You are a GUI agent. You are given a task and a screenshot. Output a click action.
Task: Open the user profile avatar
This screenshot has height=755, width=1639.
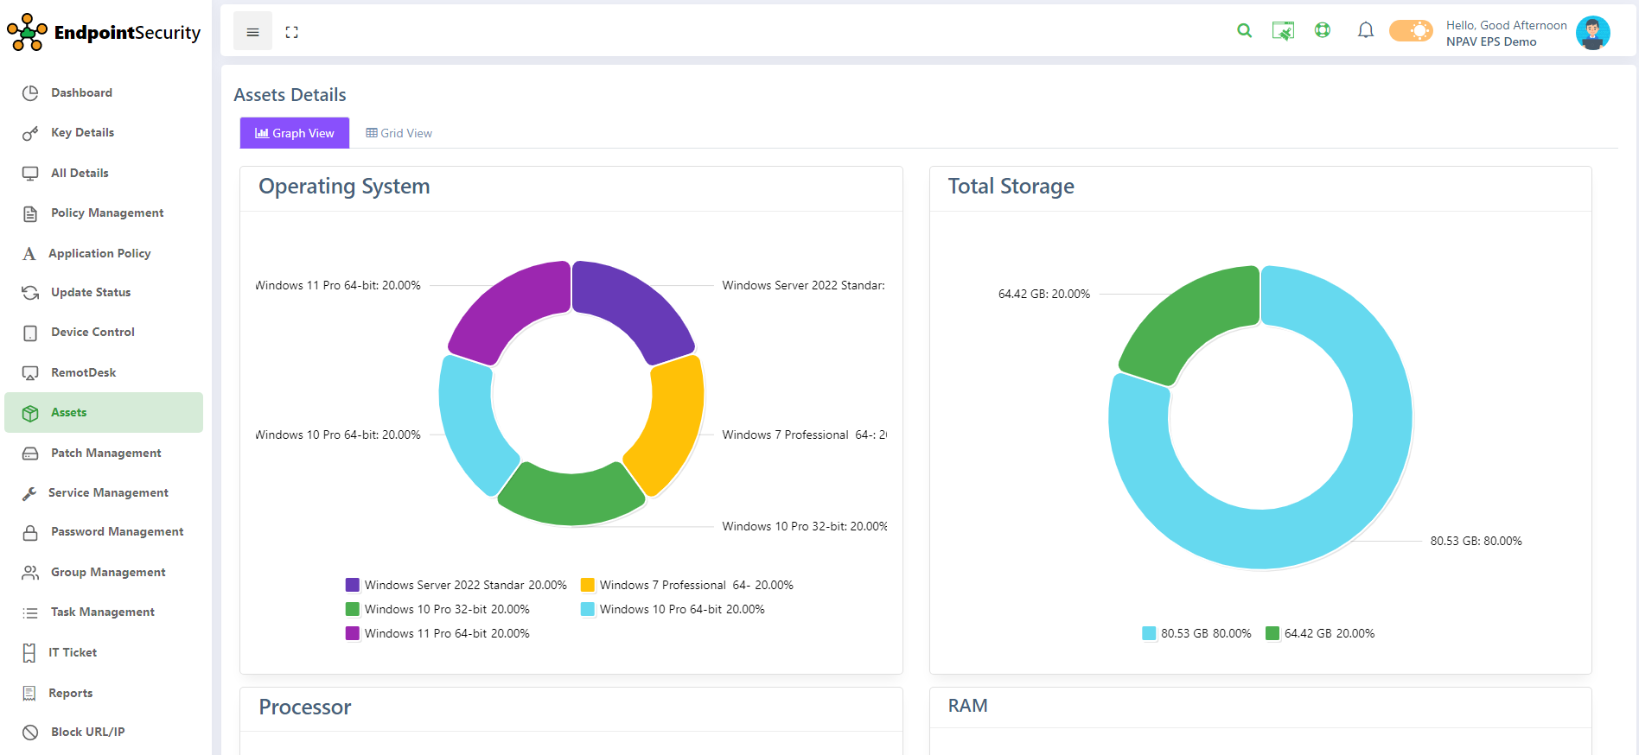pyautogui.click(x=1592, y=33)
